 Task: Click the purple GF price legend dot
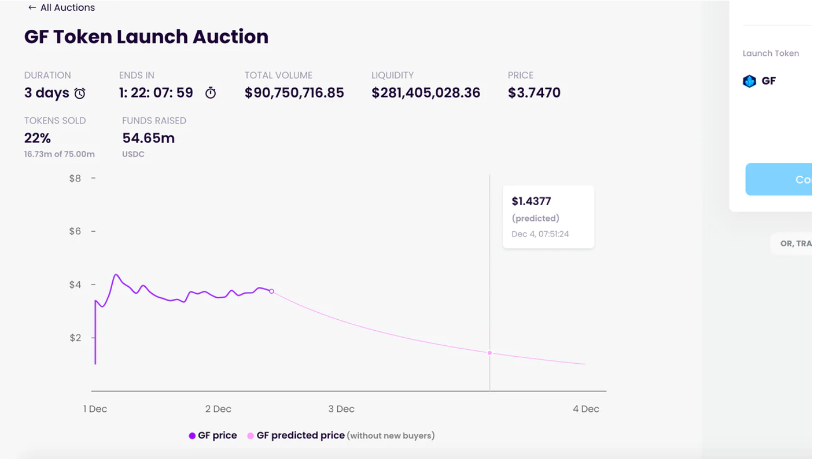pos(192,436)
